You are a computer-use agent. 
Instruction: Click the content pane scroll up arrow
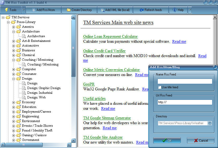pos(215,17)
